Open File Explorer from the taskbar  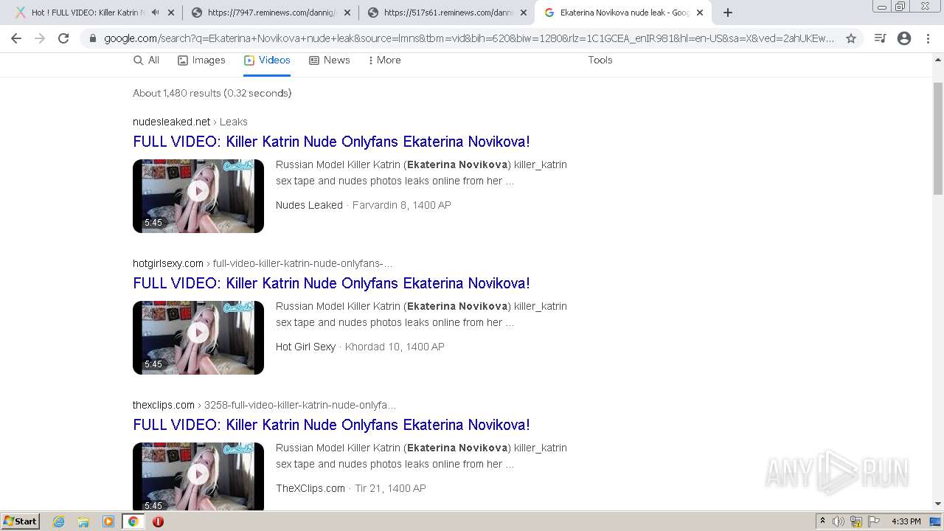click(83, 521)
